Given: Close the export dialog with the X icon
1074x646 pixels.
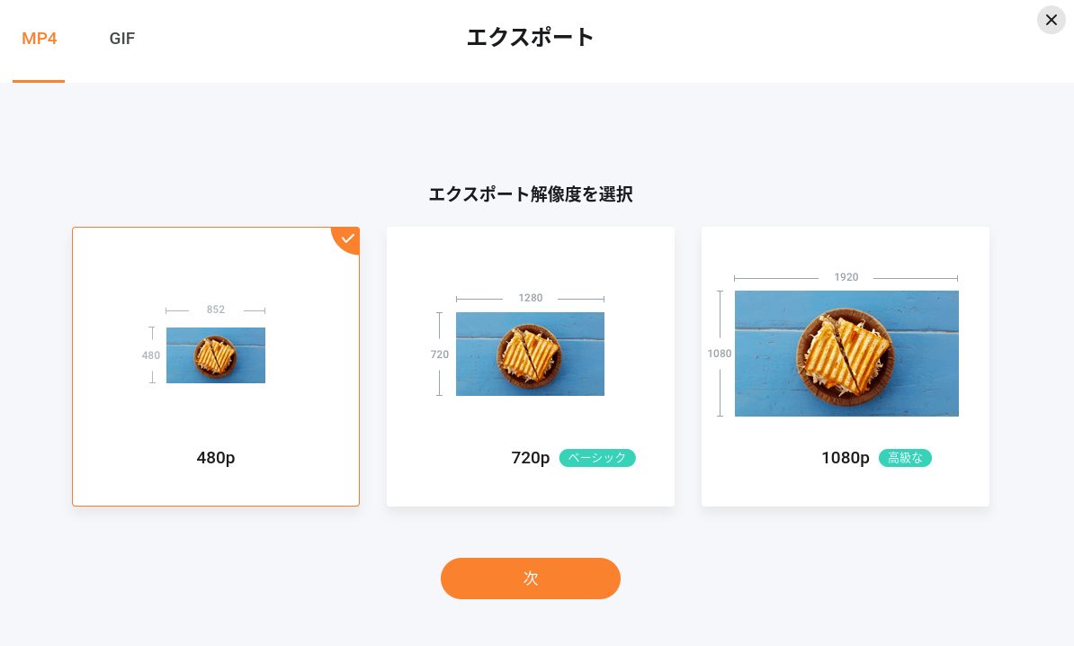Looking at the screenshot, I should (1052, 20).
